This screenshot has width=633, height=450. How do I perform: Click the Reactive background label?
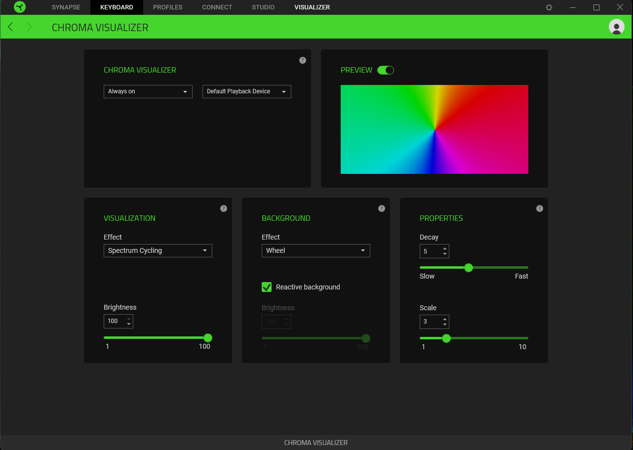click(x=308, y=287)
